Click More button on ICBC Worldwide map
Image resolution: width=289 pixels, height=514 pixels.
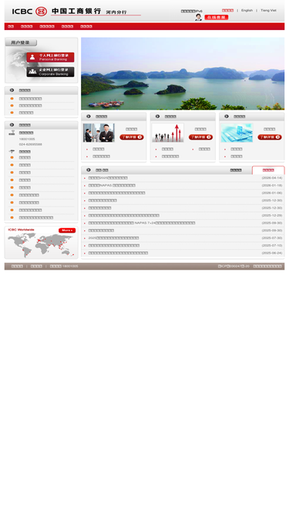67,230
